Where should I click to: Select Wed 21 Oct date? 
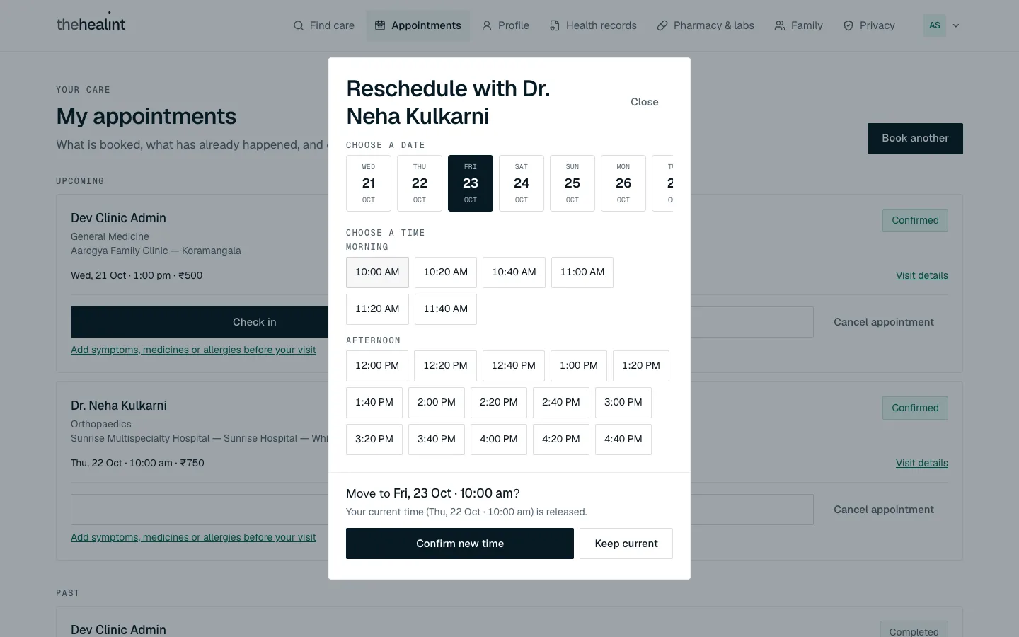(369, 183)
